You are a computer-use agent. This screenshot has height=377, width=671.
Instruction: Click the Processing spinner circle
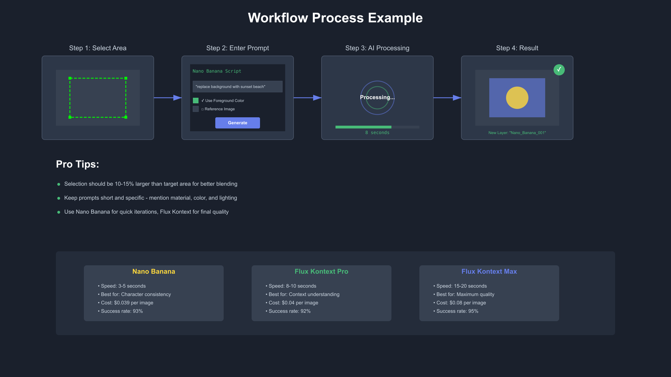click(377, 98)
